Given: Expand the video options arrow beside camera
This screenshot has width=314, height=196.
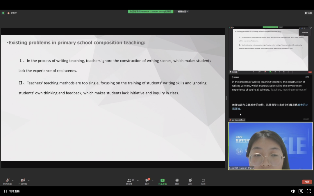Looking at the screenshot, I should pos(29,180).
